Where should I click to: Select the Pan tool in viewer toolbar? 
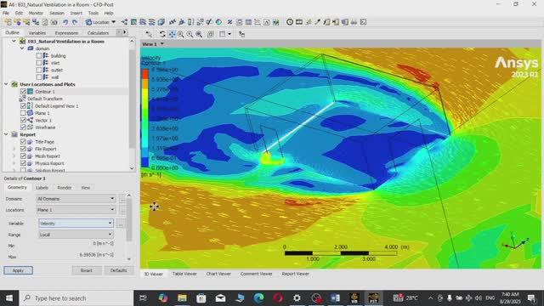pos(172,34)
